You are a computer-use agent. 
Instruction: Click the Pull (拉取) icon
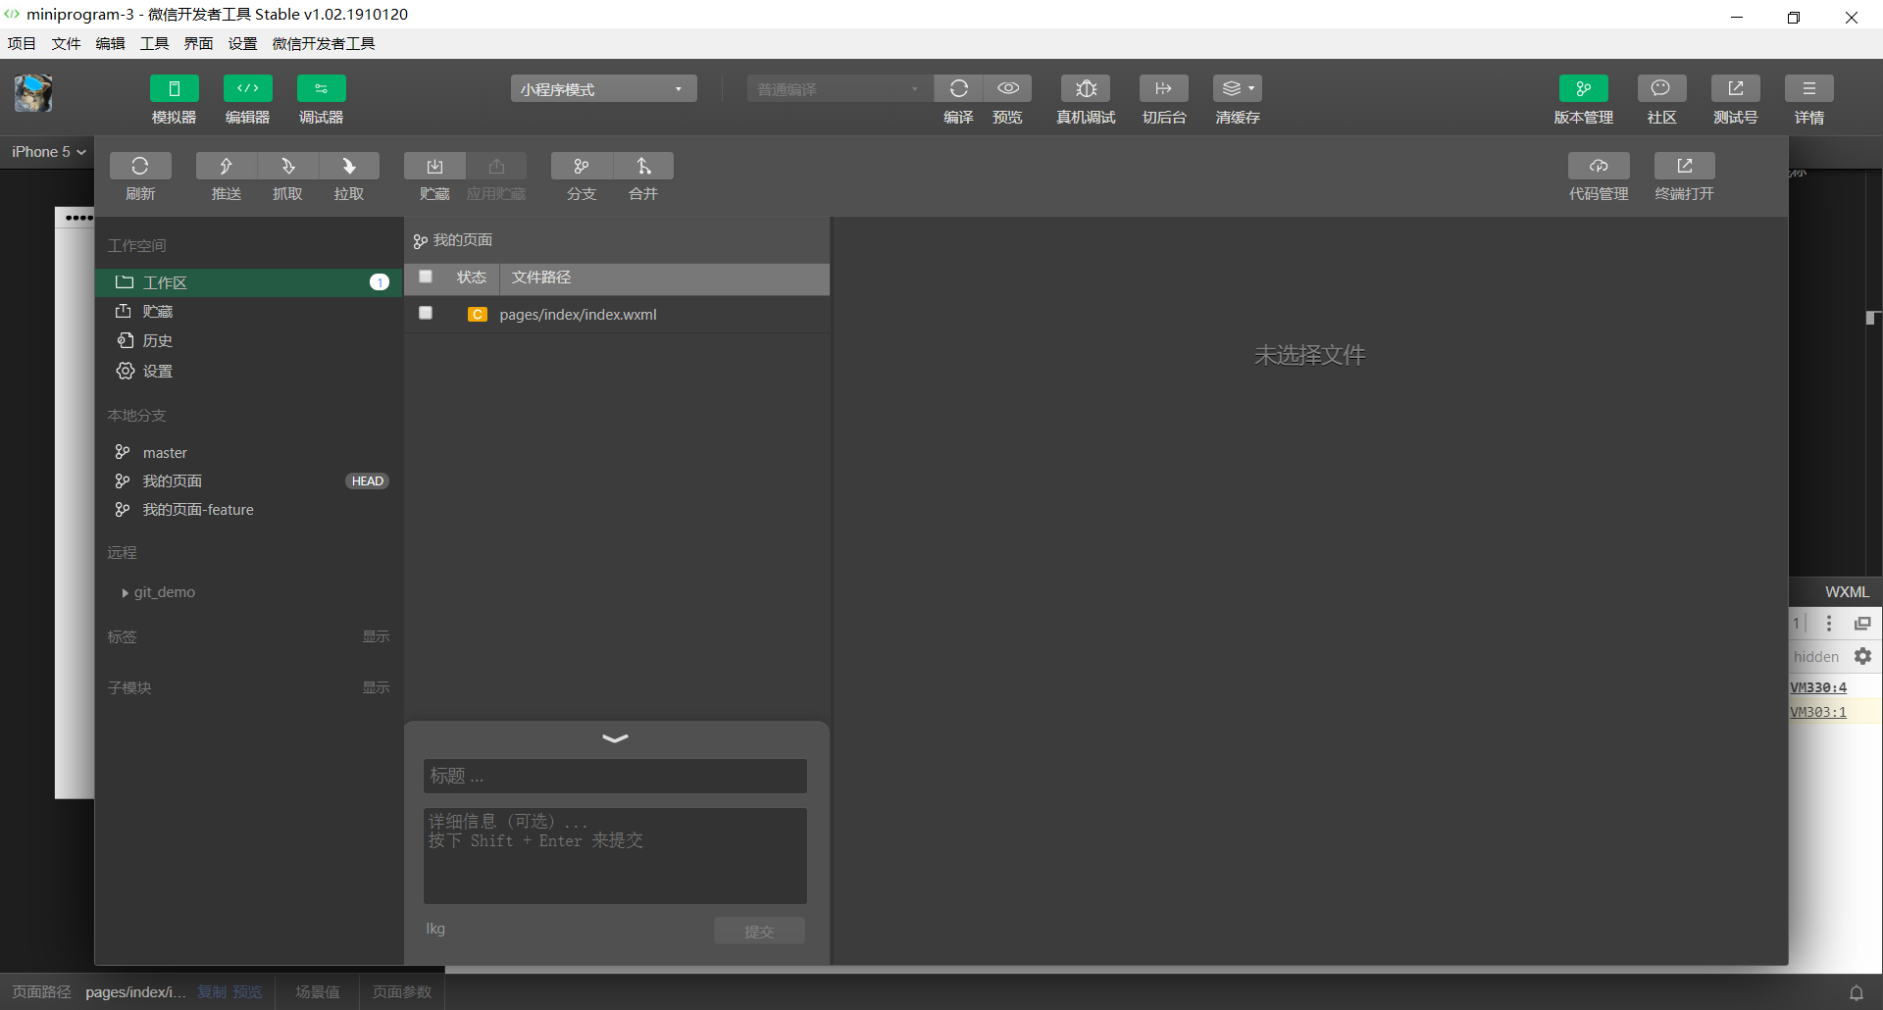[x=349, y=166]
